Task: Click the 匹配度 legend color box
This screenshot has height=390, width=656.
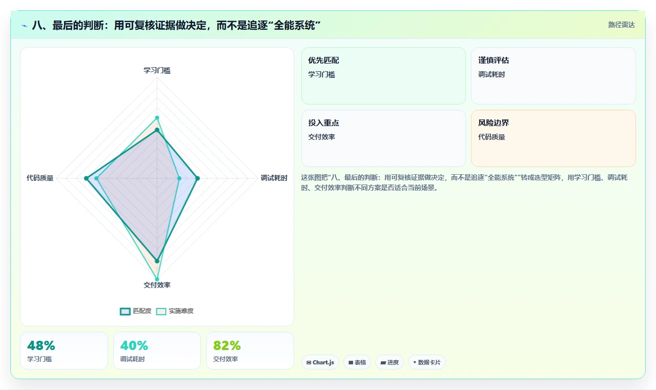Action: [x=126, y=311]
